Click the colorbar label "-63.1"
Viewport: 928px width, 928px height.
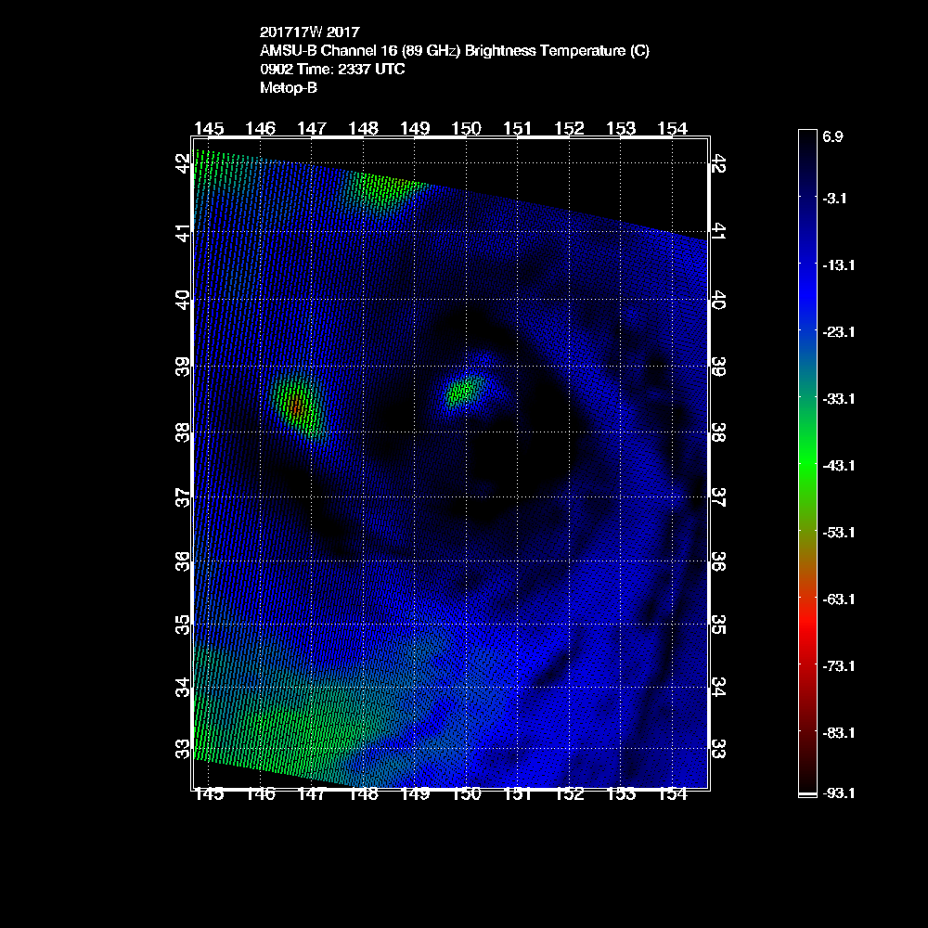coord(838,599)
